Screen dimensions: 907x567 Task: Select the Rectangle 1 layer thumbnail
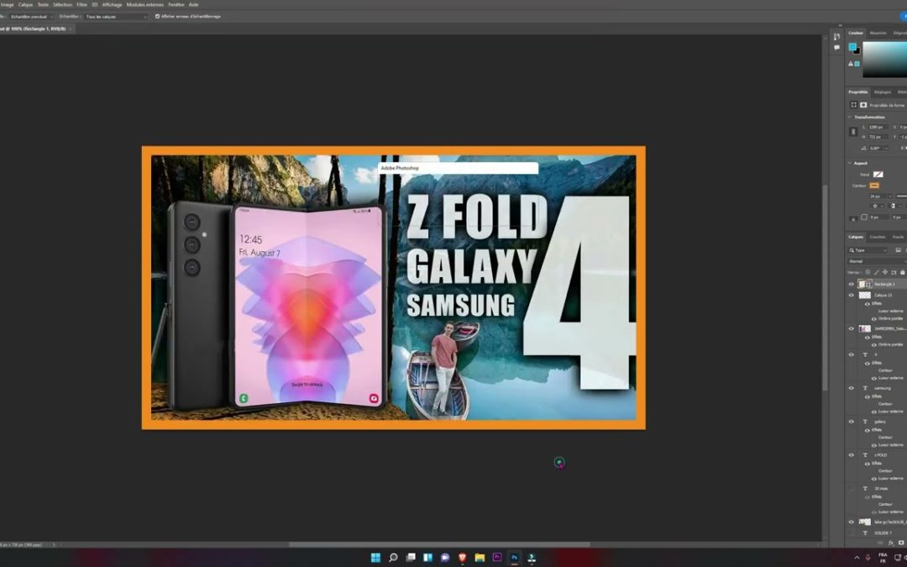pos(865,284)
